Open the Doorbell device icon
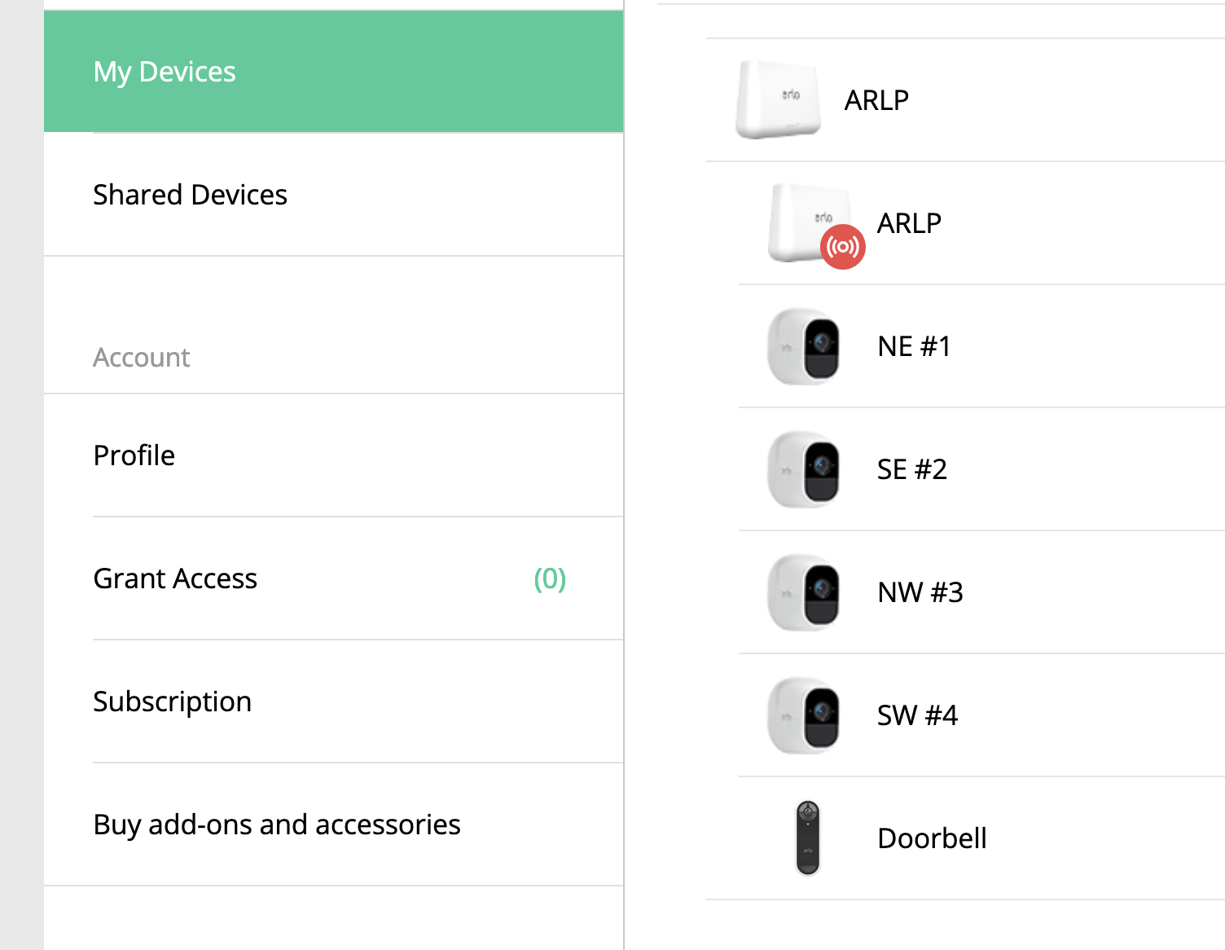This screenshot has width=1225, height=950. (x=807, y=838)
